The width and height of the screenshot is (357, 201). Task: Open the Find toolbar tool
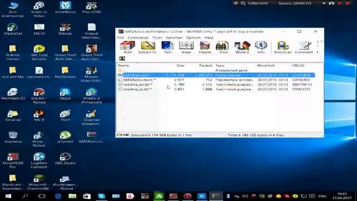pos(223,47)
